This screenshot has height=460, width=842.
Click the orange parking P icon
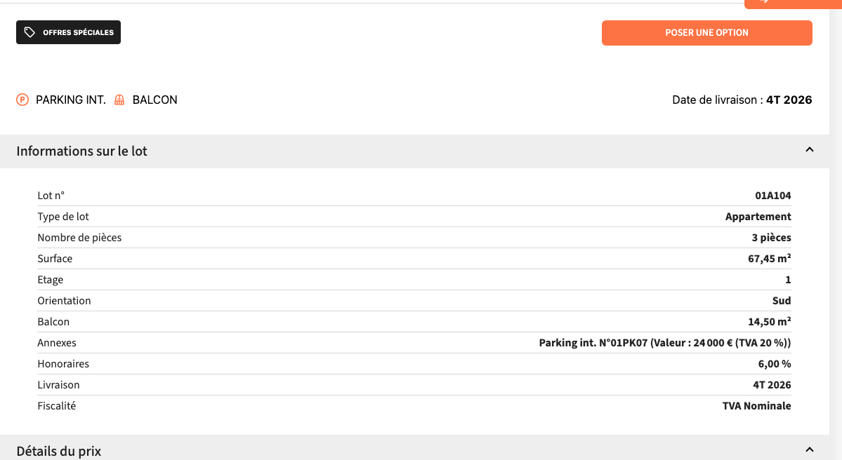[x=22, y=100]
